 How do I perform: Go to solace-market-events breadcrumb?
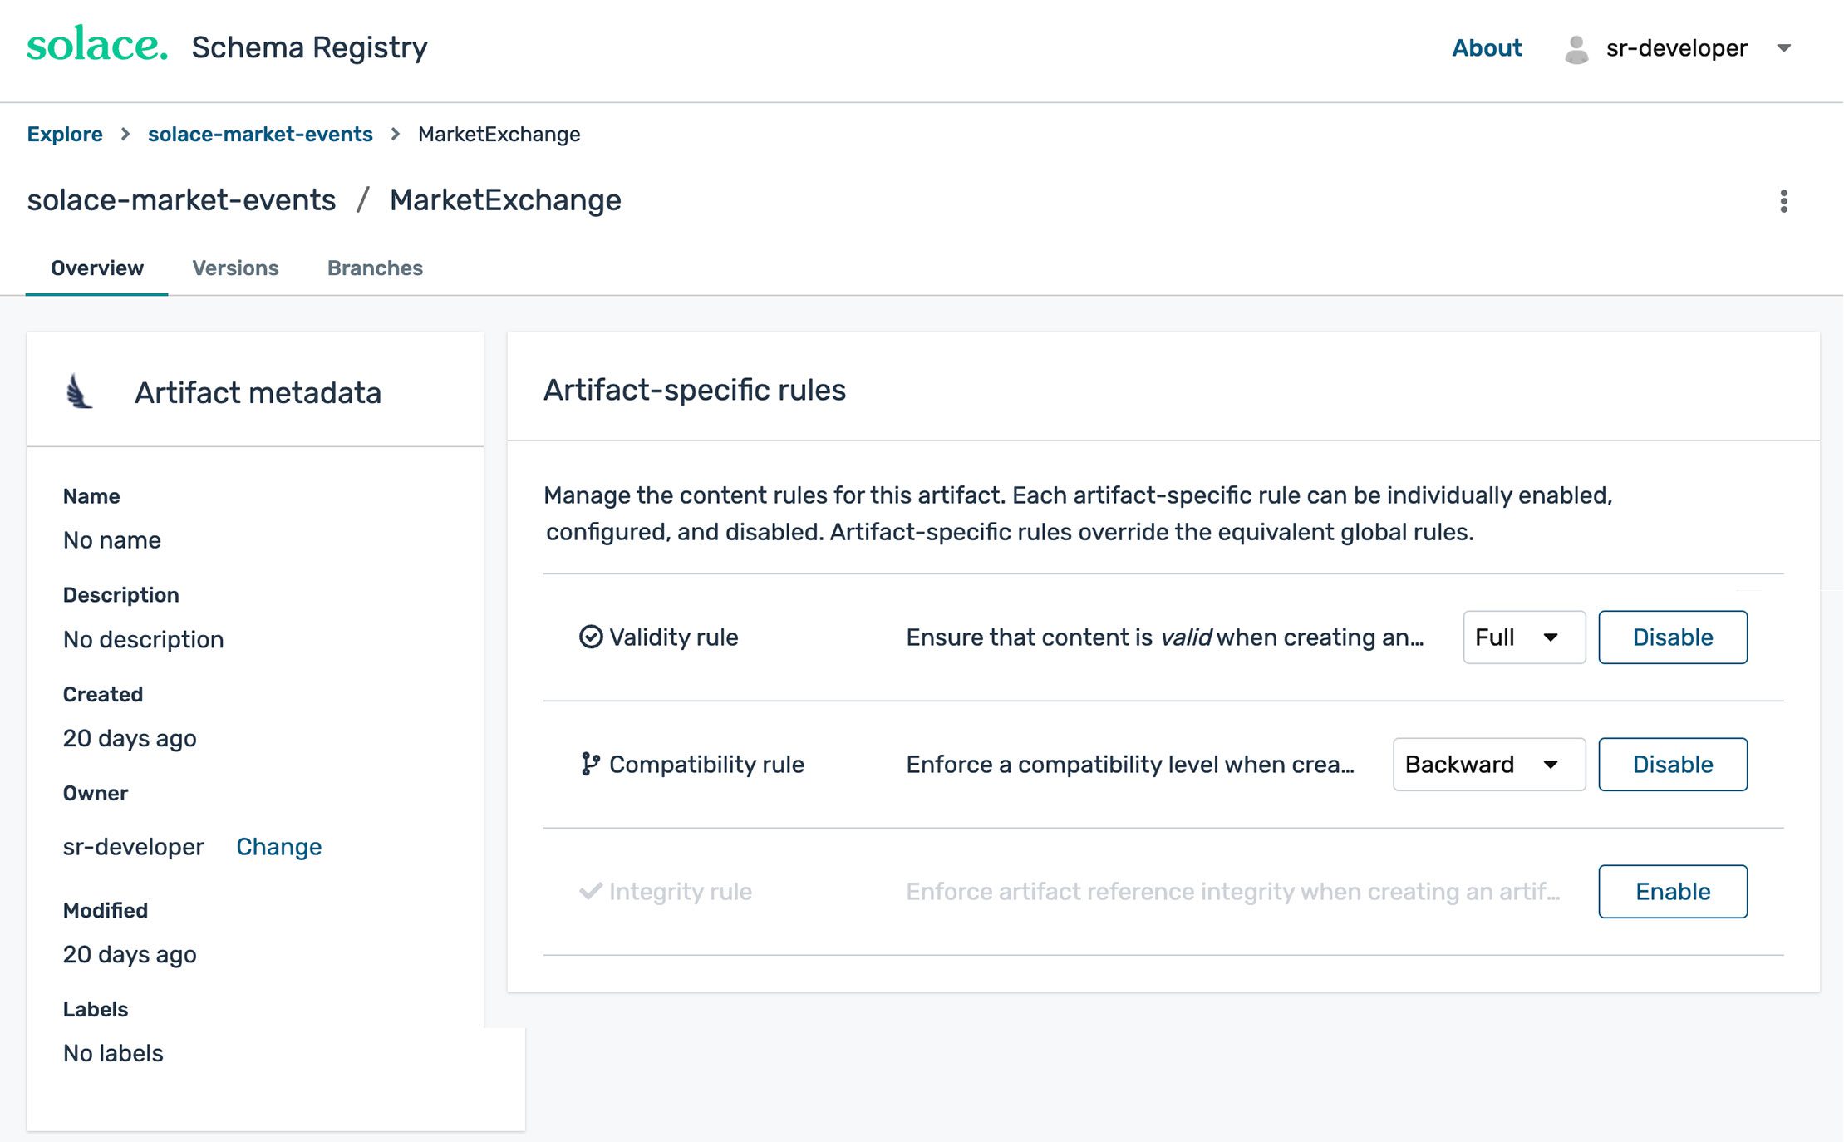(260, 134)
